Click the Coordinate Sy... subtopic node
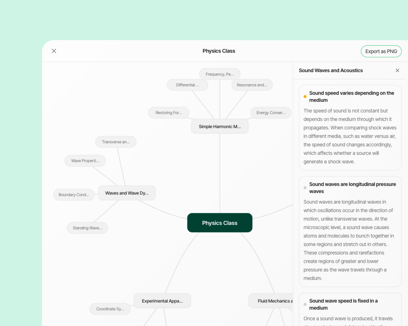This screenshot has width=408, height=326. click(110, 309)
